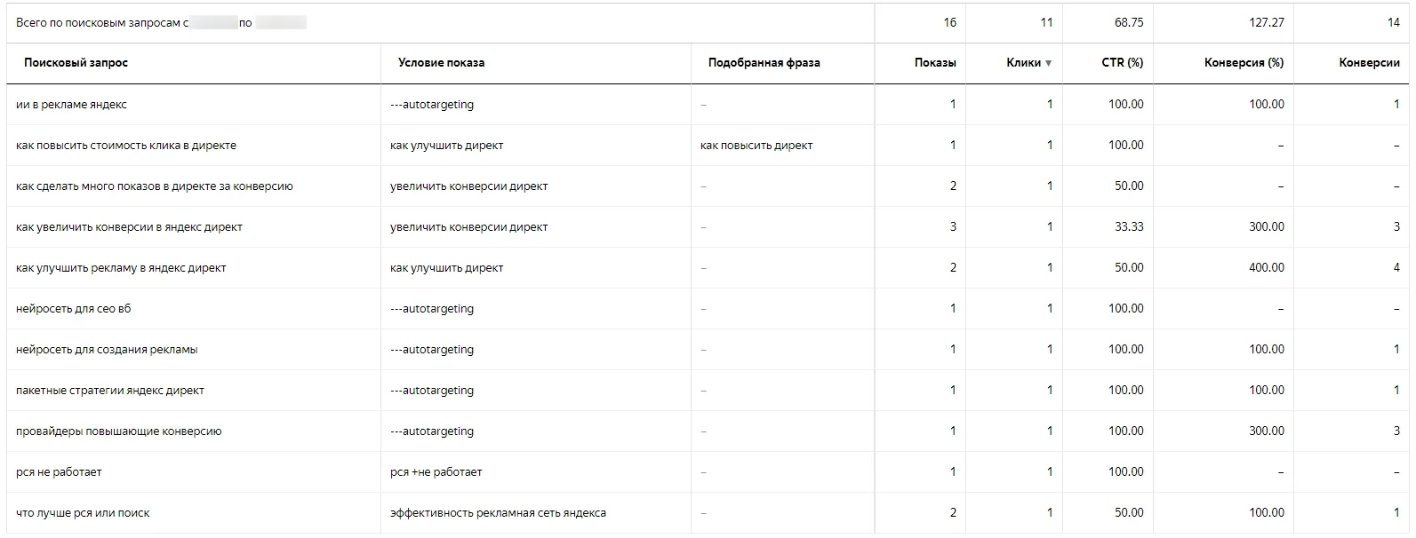
Task: Sort table by Показы column header
Action: click(x=935, y=63)
